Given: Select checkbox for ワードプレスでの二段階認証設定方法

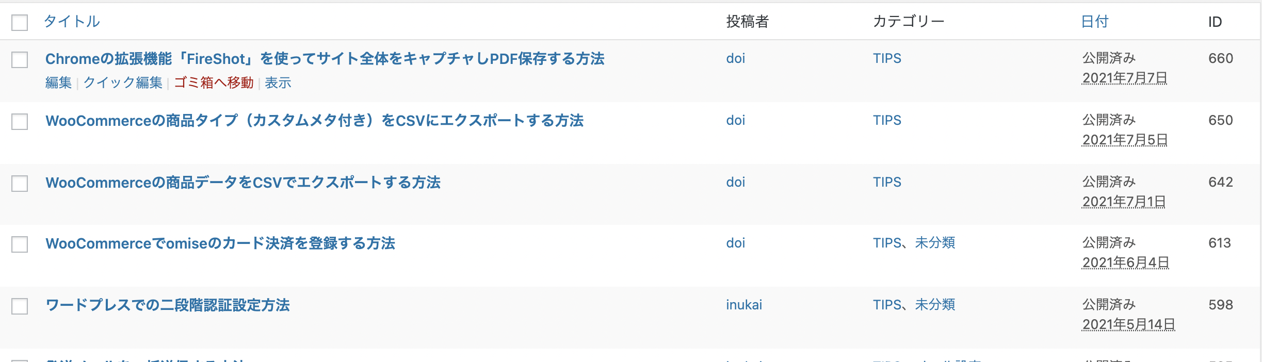Looking at the screenshot, I should click(x=20, y=306).
